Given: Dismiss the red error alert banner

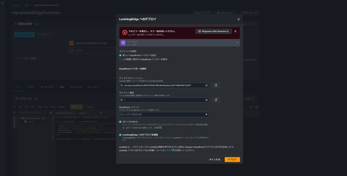Looking at the screenshot, I should click(x=235, y=31).
